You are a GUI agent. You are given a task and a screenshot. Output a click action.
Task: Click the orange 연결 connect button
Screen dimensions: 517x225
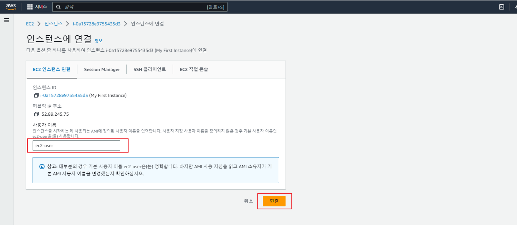click(274, 201)
